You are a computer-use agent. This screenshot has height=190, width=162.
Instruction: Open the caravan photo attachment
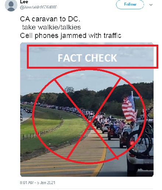87,110
